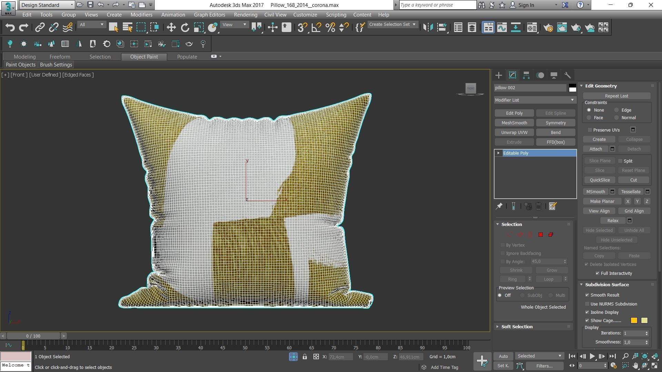This screenshot has height=372, width=662.
Task: Open the Hierarchy command panel tab
Action: point(526,75)
